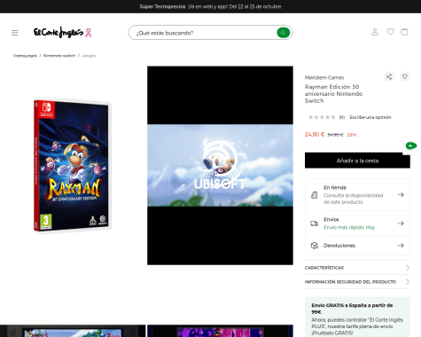View wishlist heart in header
Viewport: 421px width, 337px height.
point(390,32)
